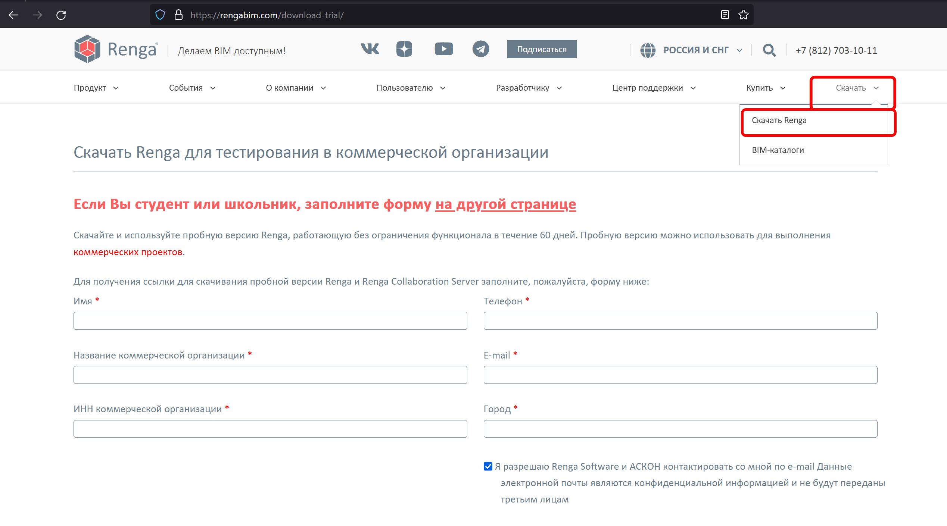Click the padlock site security icon
This screenshot has height=526, width=947.
(x=179, y=15)
